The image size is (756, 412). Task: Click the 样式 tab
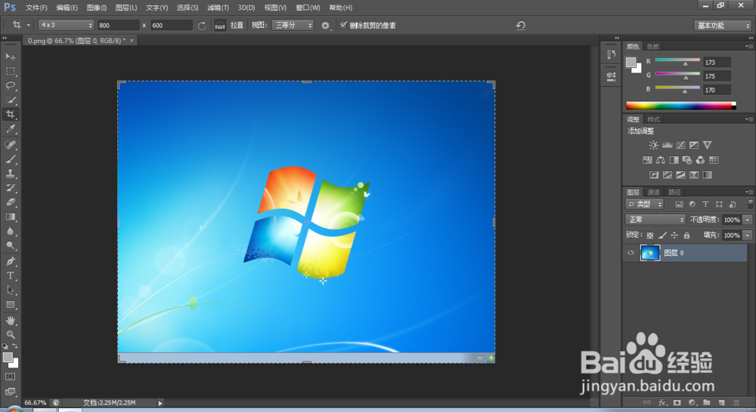pos(653,119)
